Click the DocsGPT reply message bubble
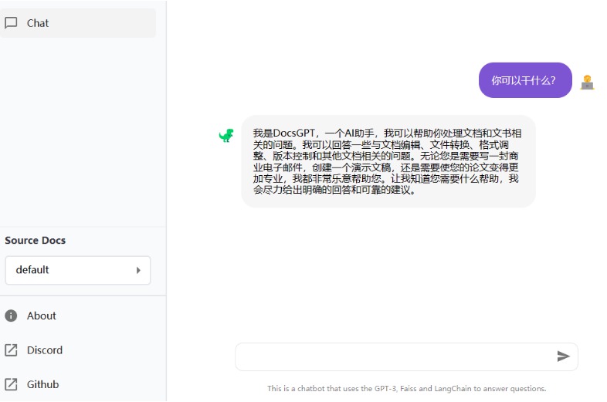The image size is (607, 402). (x=388, y=161)
